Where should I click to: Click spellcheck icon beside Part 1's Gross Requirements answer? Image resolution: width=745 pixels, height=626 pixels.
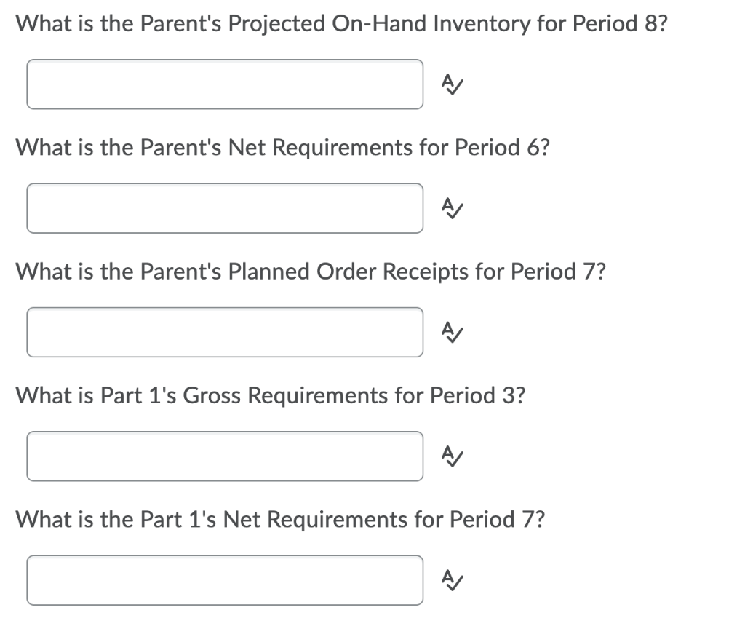tap(453, 456)
